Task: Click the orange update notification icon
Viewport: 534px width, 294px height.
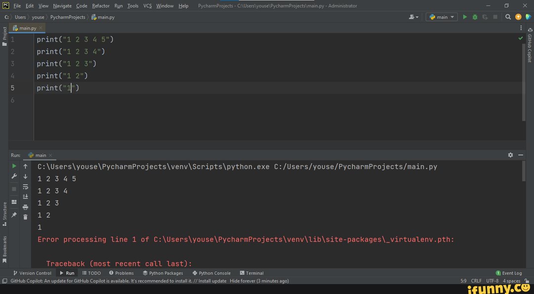Action: pos(518,17)
